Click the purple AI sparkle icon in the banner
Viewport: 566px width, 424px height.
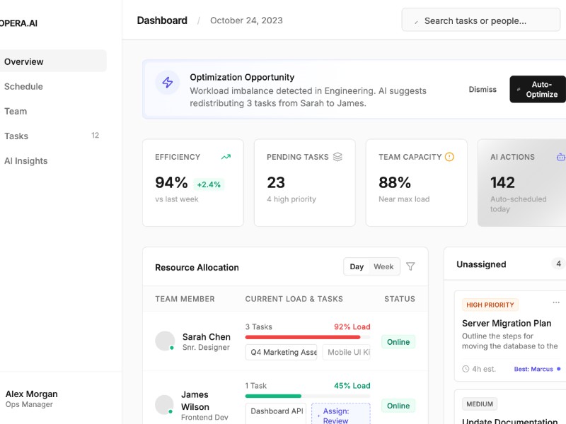[168, 83]
